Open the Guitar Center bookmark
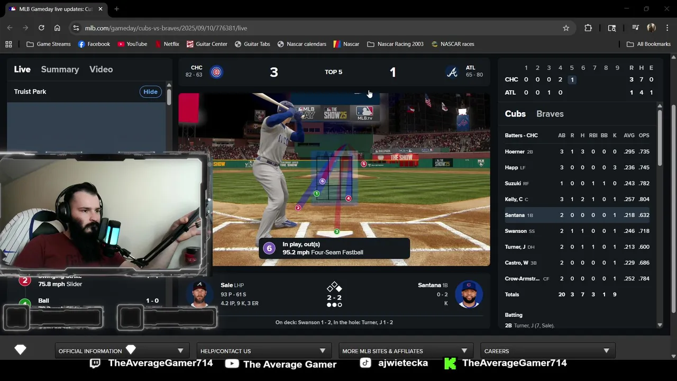 [x=207, y=44]
